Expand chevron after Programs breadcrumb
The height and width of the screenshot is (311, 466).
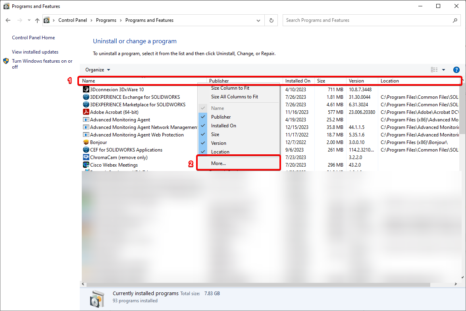[x=121, y=20]
